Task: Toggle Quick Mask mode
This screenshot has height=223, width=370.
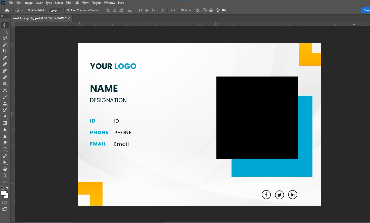Action: point(5,203)
